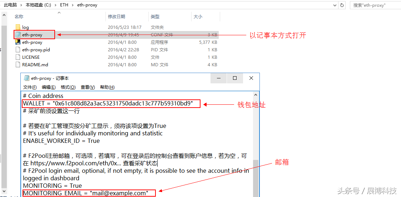Click the 5,377 KB size cell
The image size is (401, 197).
(208, 42)
